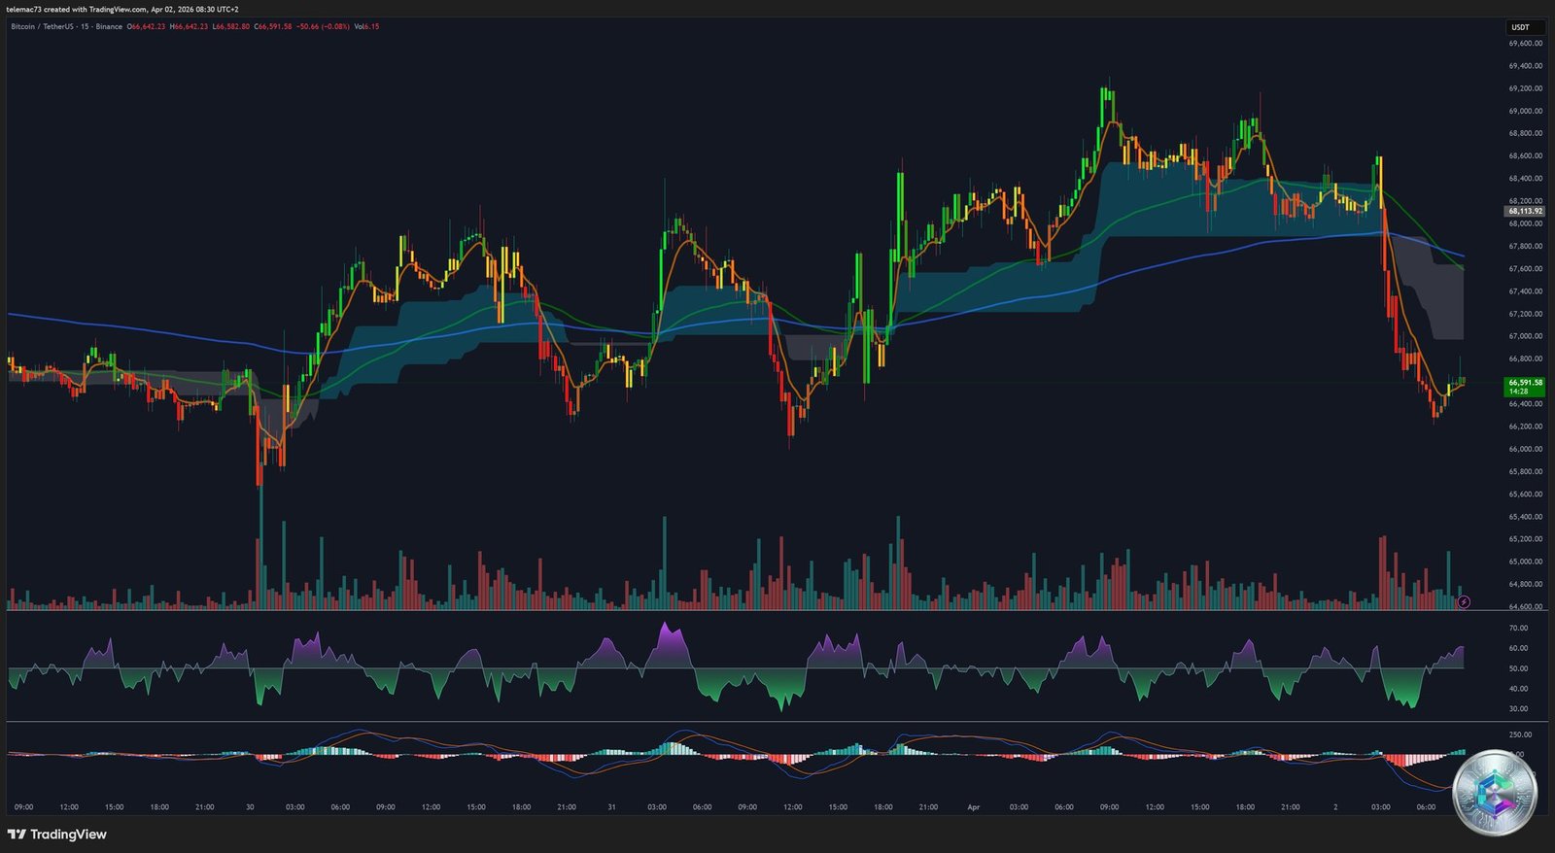Viewport: 1555px width, 853px height.
Task: Click the 65,200.00 price axis label
Action: tap(1526, 539)
